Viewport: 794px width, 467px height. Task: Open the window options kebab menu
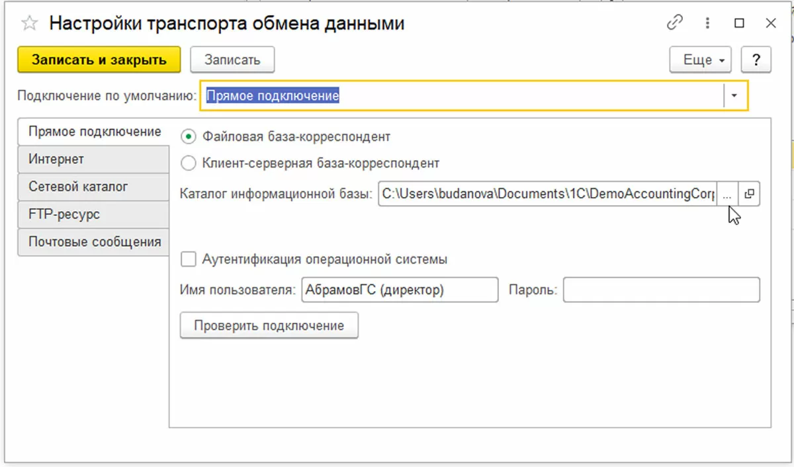pos(708,23)
